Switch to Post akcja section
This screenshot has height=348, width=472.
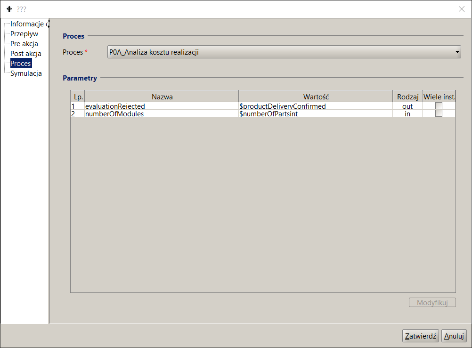pyautogui.click(x=26, y=54)
